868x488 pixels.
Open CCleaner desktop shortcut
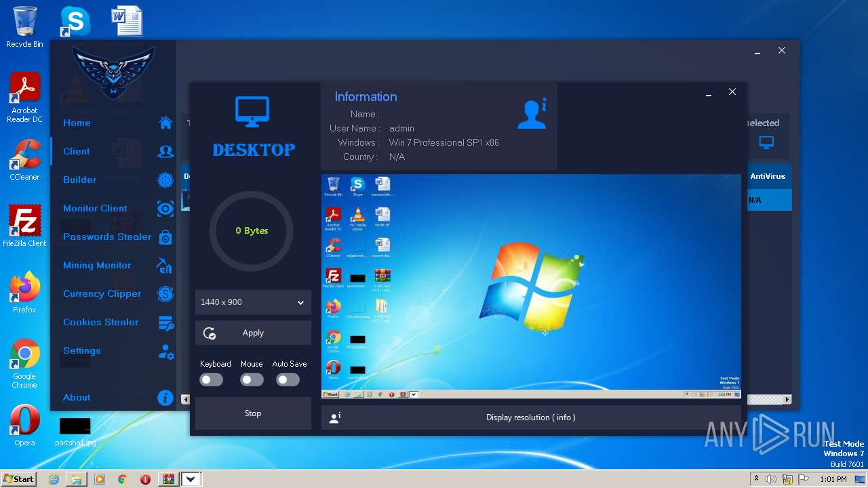[24, 160]
